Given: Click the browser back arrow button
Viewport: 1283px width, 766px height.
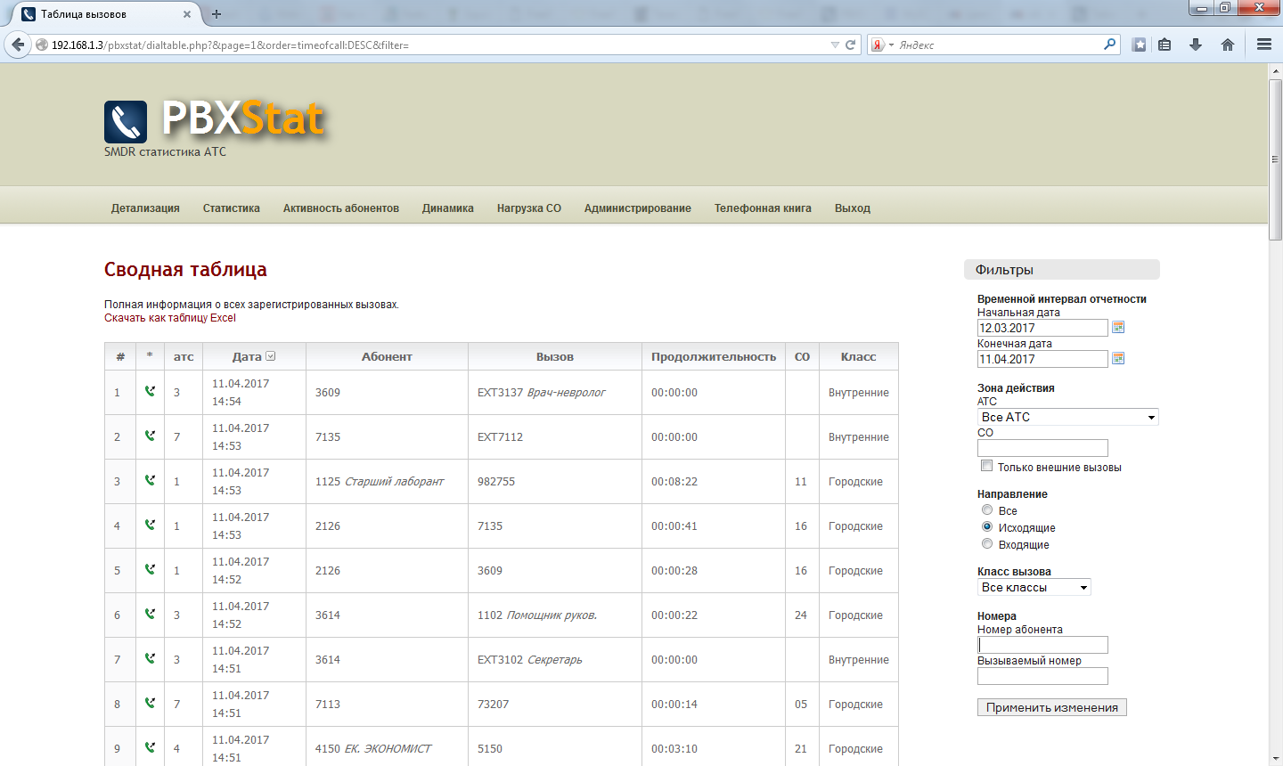Looking at the screenshot, I should [x=18, y=45].
